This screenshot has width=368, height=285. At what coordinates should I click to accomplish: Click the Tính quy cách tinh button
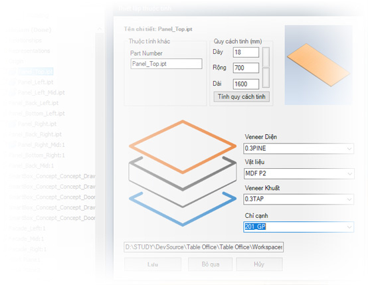click(242, 97)
